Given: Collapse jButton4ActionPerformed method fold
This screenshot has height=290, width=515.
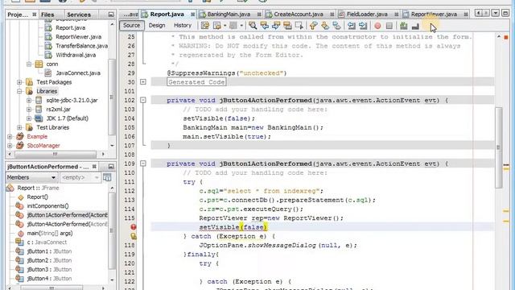Looking at the screenshot, I should point(143,100).
